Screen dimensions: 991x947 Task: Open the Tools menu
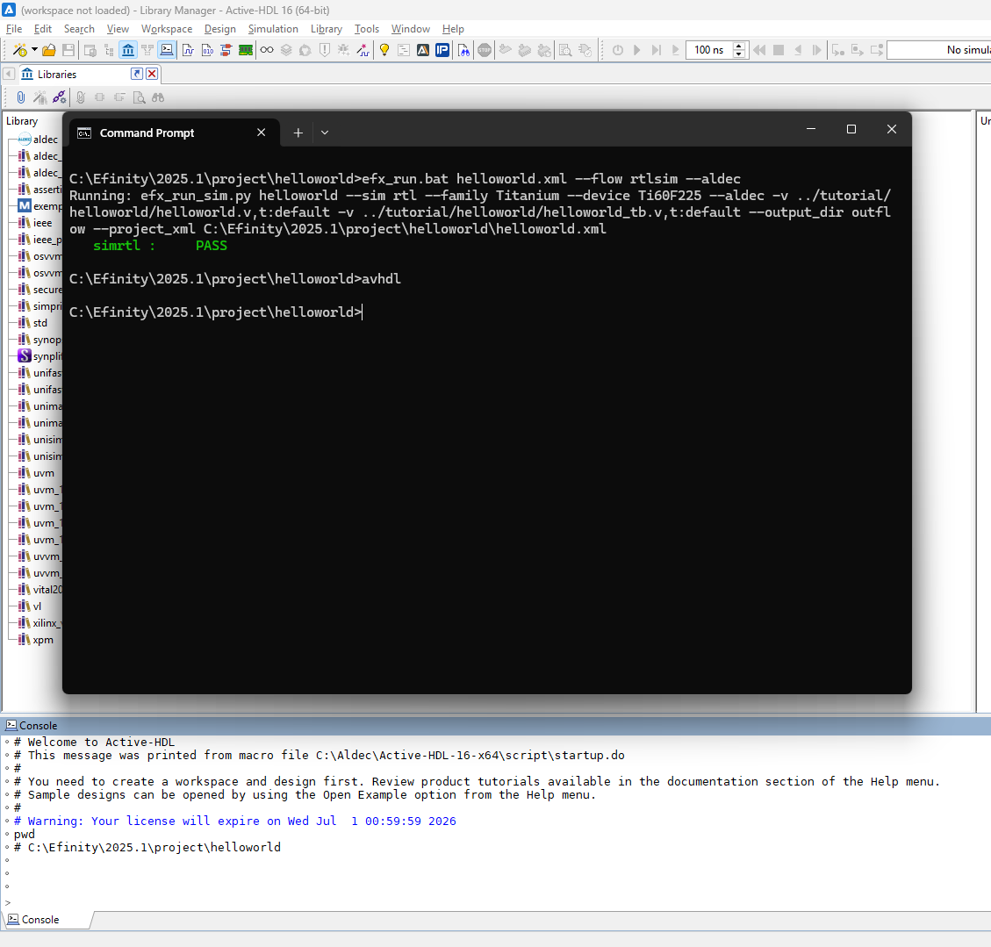pyautogui.click(x=367, y=29)
